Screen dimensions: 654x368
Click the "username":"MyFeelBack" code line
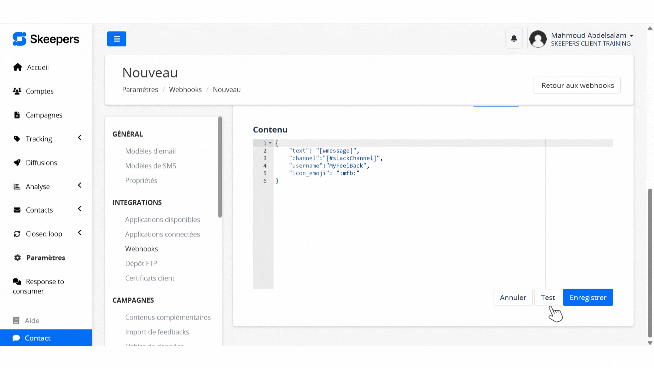coord(329,166)
